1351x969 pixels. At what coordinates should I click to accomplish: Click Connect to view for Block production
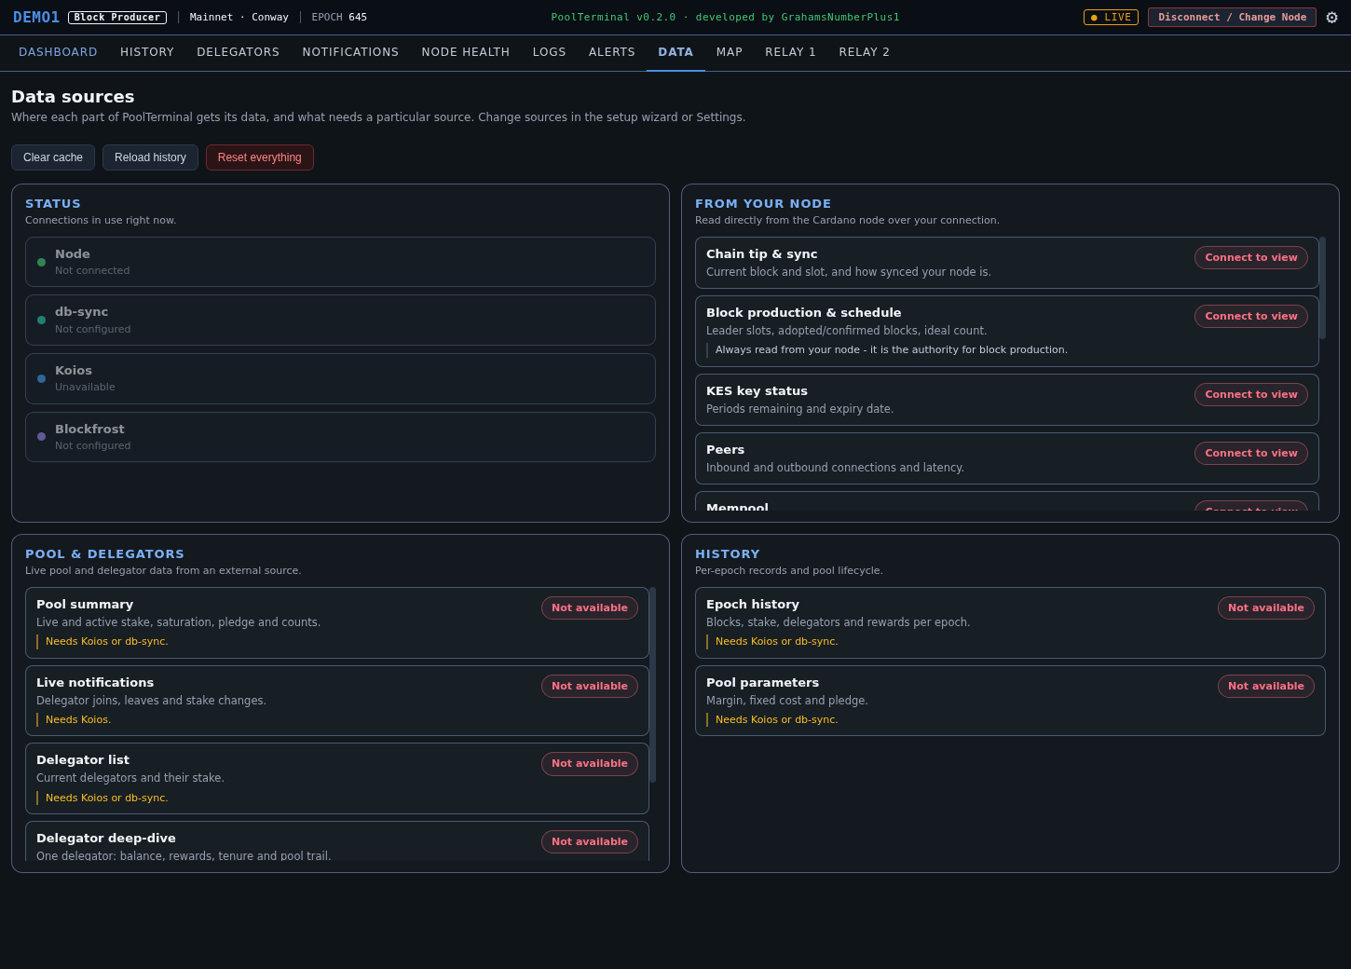coord(1251,317)
